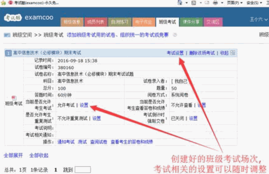Viewport: 269px width, 174px height.
Task: Go to 班级空间 breadcrumb link
Action: 22,35
